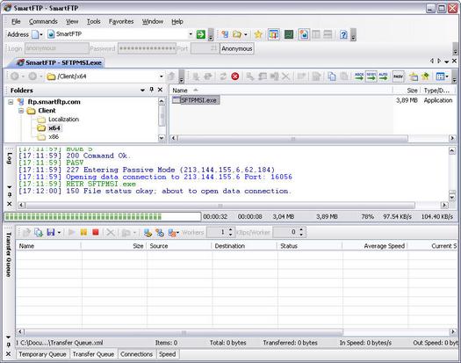
Task: Click the Destination column header in queue
Action: coord(244,246)
